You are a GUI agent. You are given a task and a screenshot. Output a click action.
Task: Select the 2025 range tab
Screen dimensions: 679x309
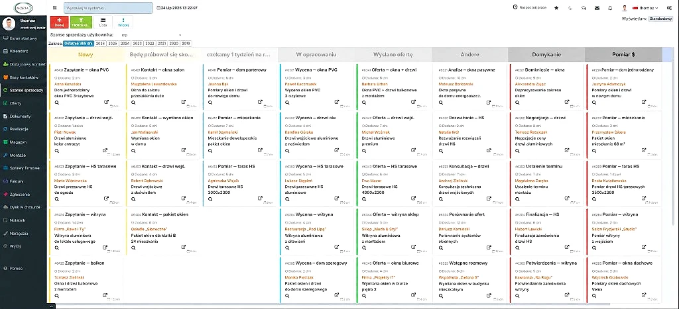[x=113, y=44]
